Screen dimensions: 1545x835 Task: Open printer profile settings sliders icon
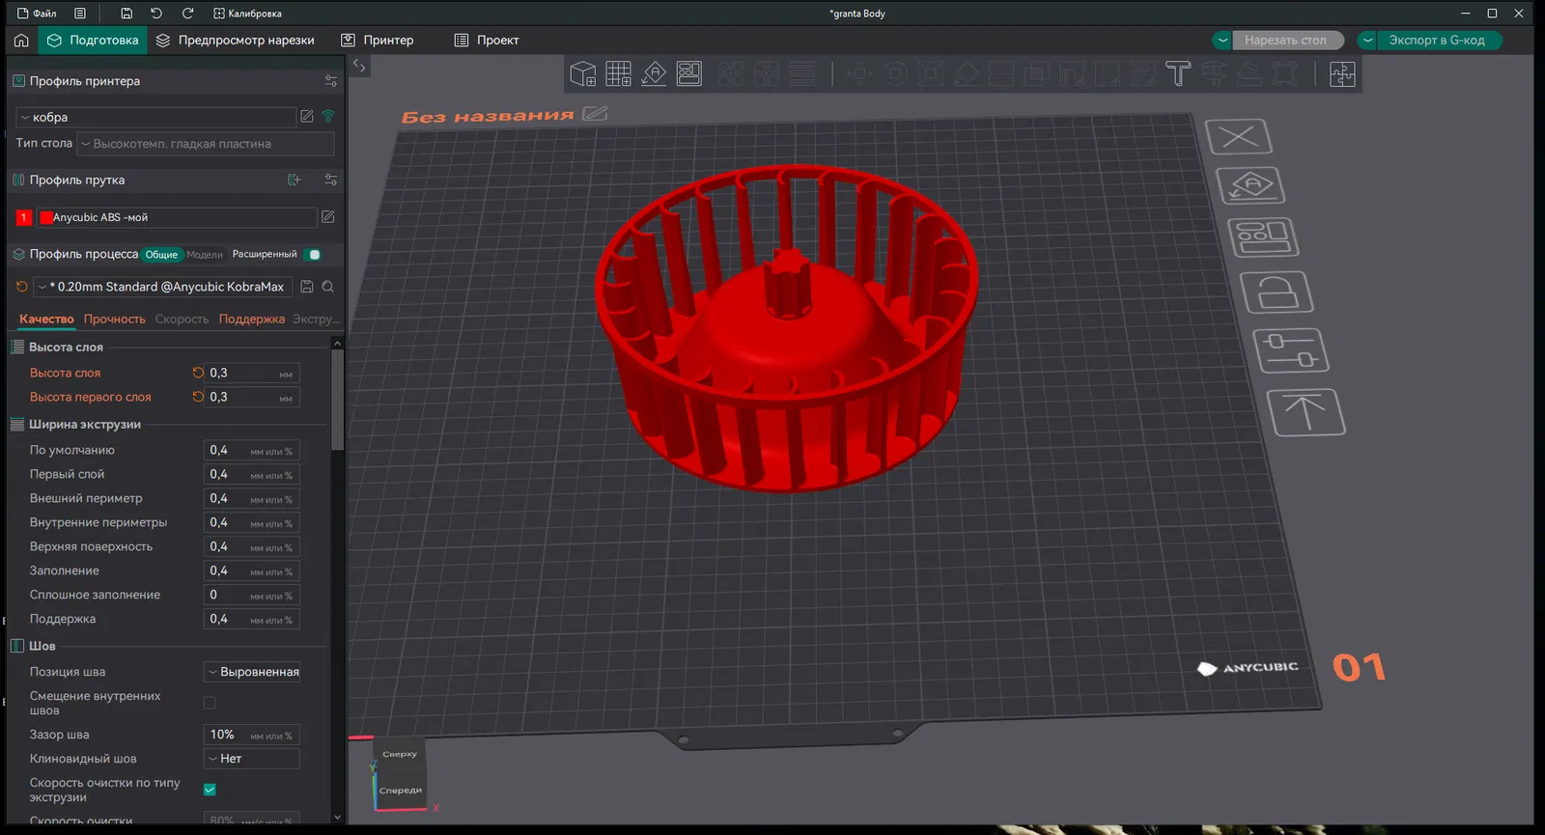point(331,81)
